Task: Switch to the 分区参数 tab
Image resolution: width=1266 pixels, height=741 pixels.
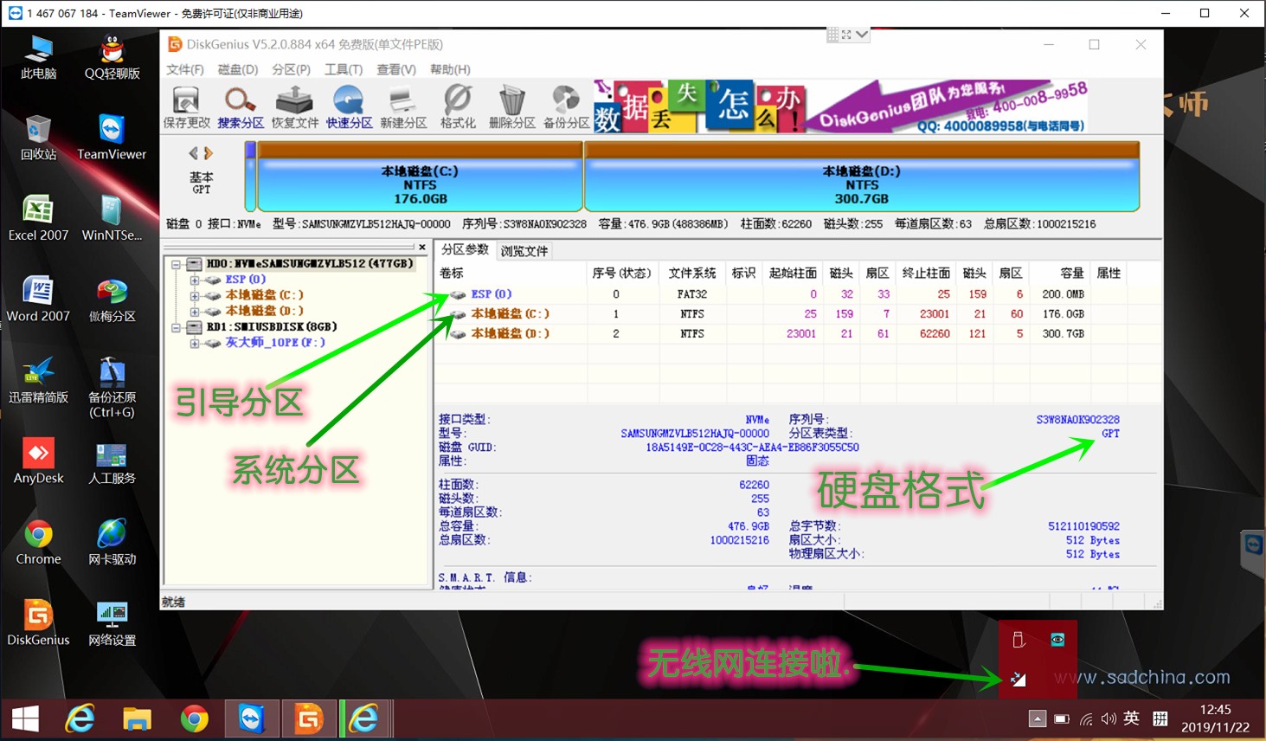Action: [x=465, y=249]
